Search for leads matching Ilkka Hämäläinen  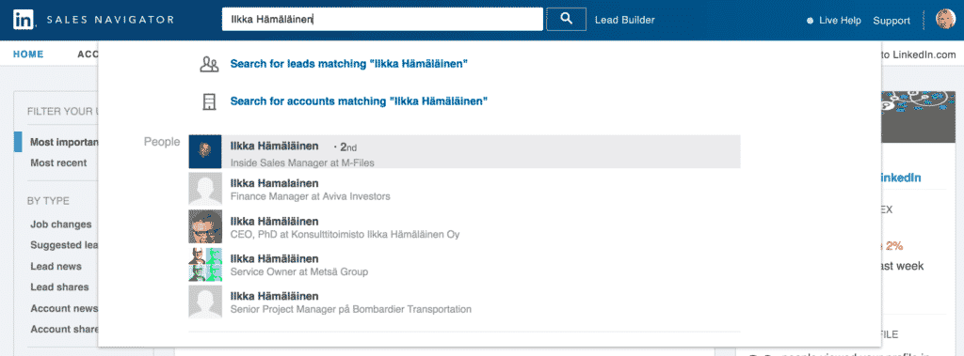coord(348,64)
